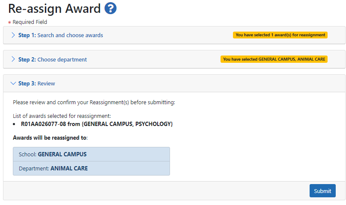Click the School: GENERAL CAMPUS row
346x205 pixels.
[91, 154]
